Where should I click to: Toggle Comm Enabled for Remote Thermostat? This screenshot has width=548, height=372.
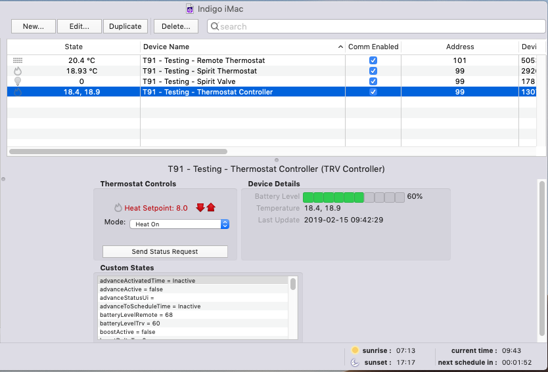(x=373, y=60)
